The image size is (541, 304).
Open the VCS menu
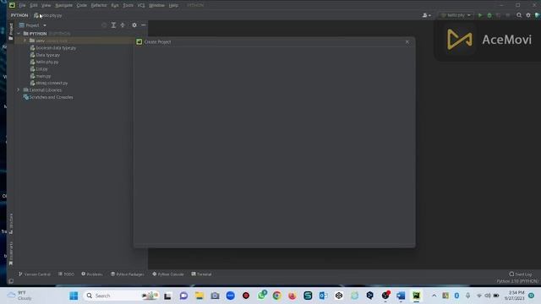(x=141, y=5)
